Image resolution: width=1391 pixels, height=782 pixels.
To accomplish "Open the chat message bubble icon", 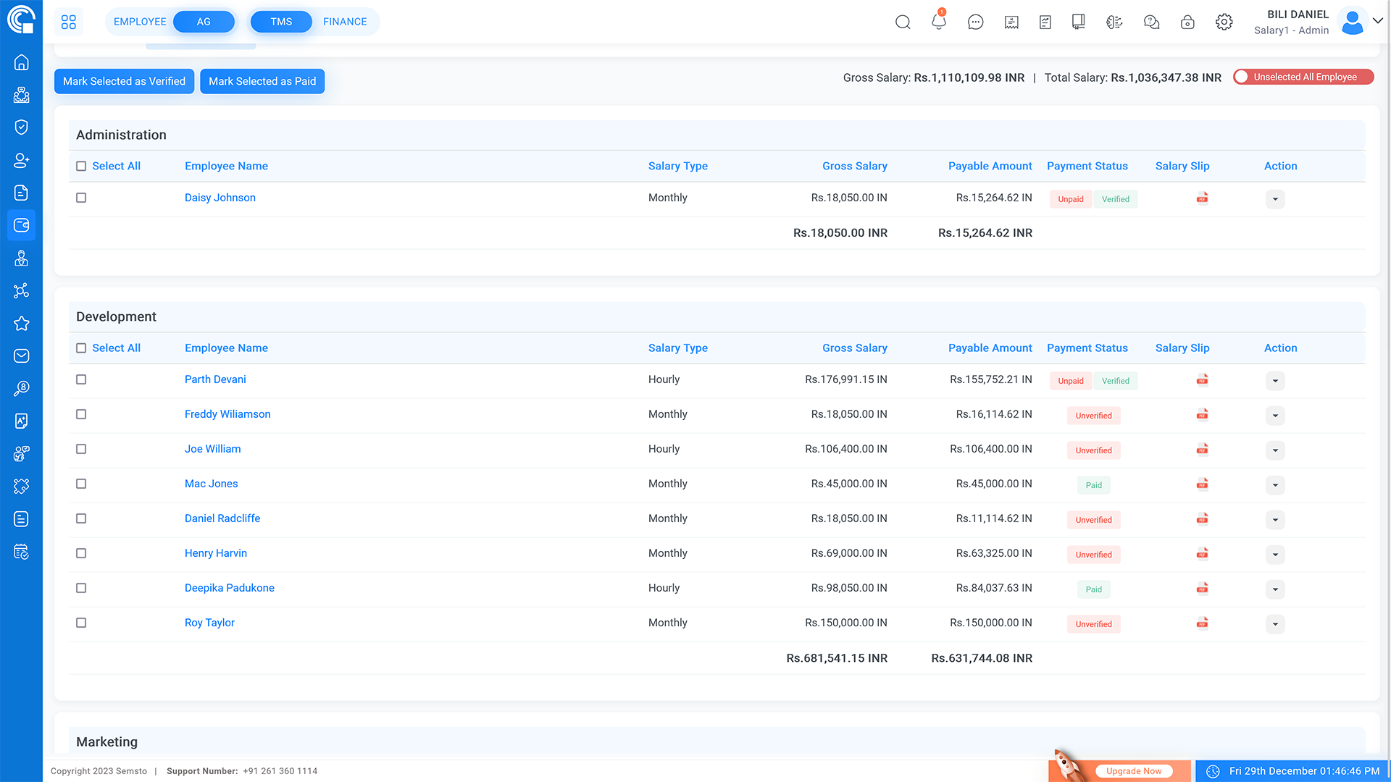I will (x=976, y=22).
